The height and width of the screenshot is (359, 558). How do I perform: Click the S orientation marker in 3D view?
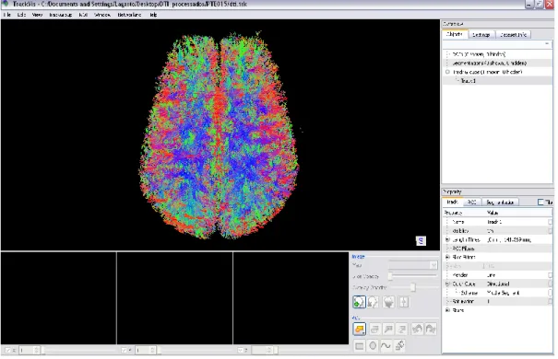[421, 241]
